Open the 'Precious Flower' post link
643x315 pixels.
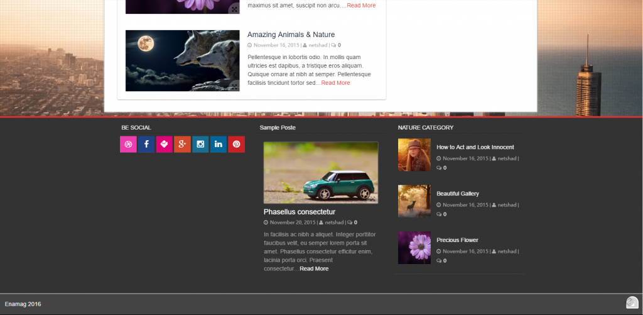tap(457, 240)
